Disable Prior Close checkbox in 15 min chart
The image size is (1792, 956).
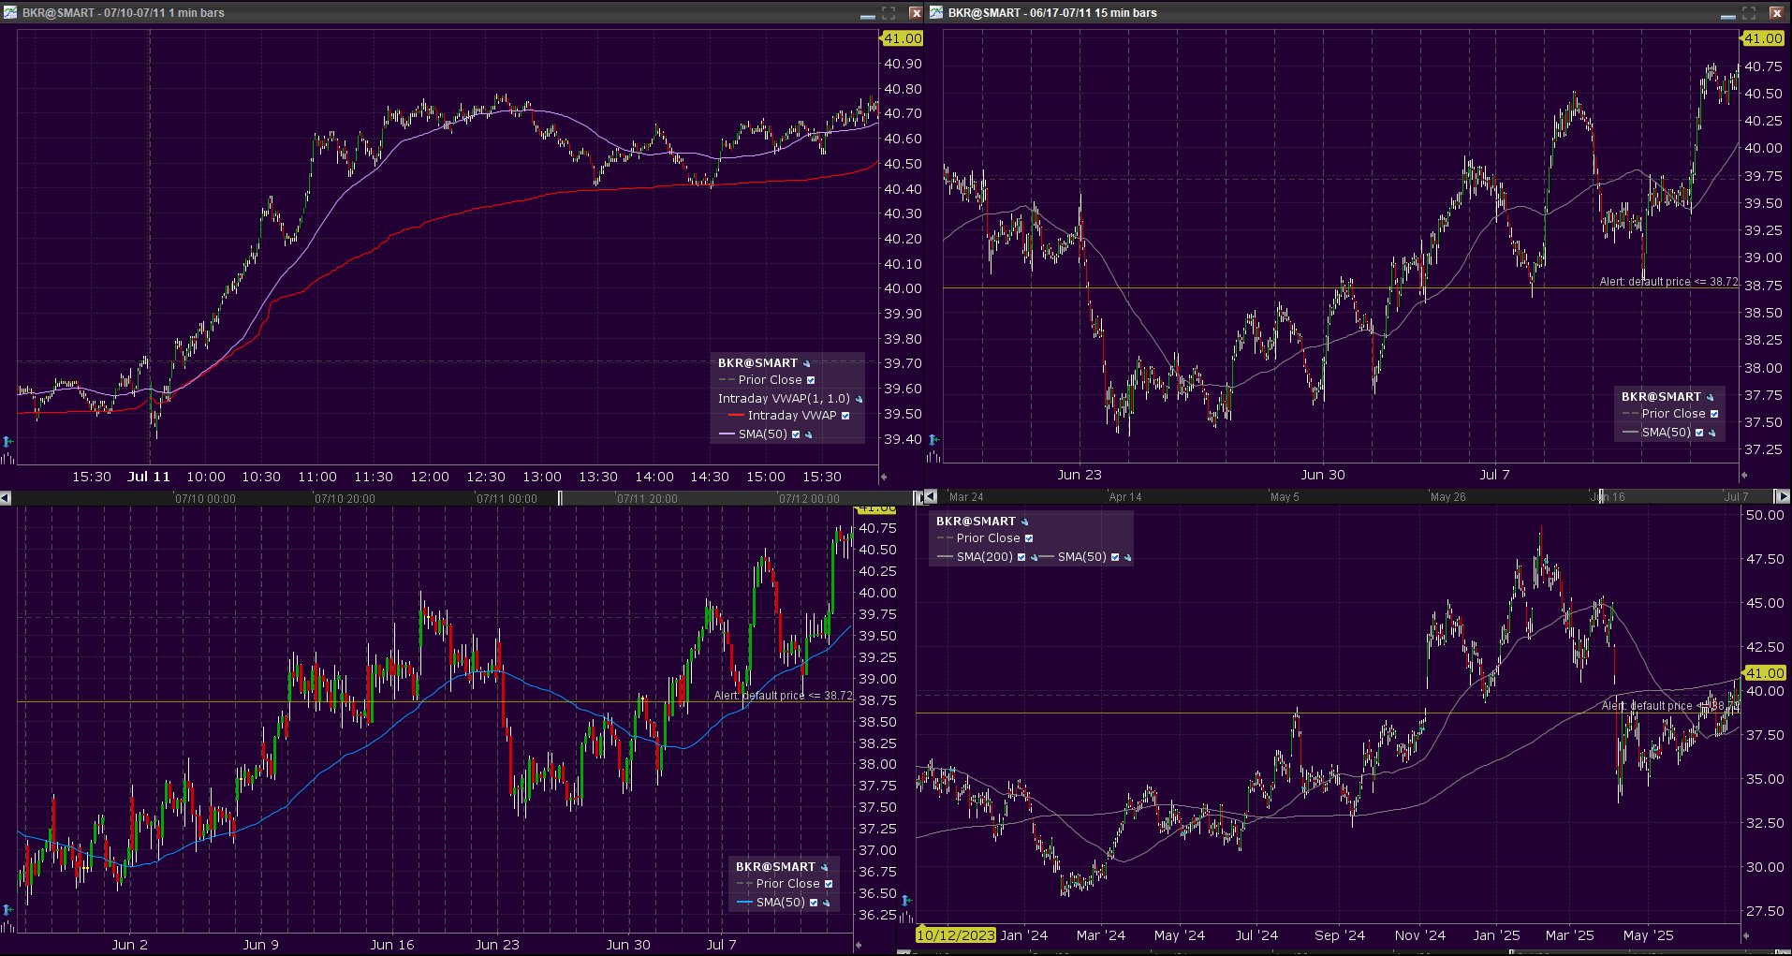tap(1714, 414)
